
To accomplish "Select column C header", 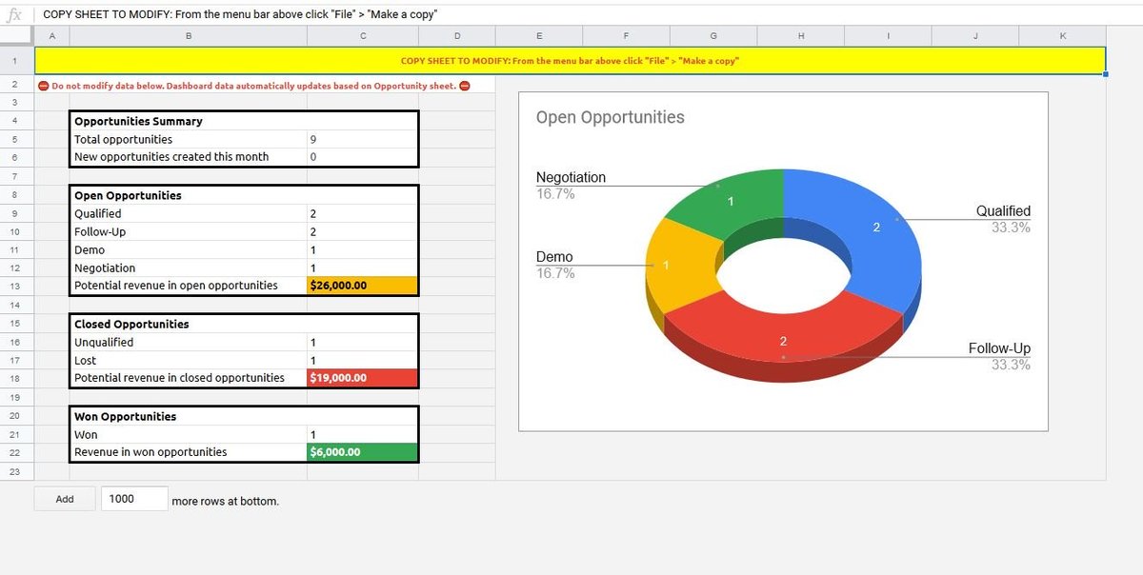I will coord(363,36).
